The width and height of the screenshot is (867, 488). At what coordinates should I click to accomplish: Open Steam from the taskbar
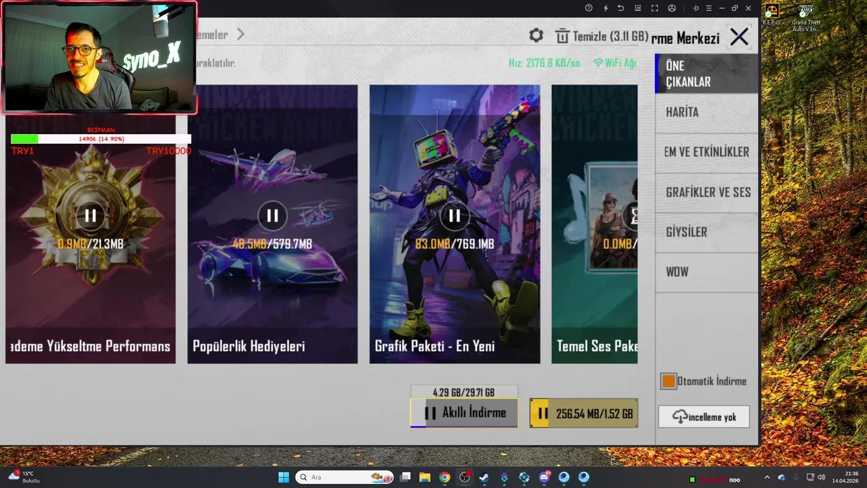484,477
